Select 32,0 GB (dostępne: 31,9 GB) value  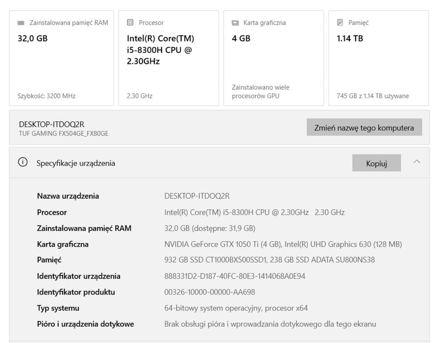tap(210, 228)
